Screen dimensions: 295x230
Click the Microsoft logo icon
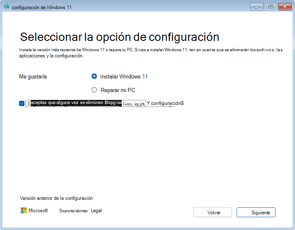click(24, 210)
